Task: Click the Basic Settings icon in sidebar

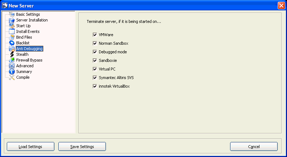Action: click(x=11, y=14)
